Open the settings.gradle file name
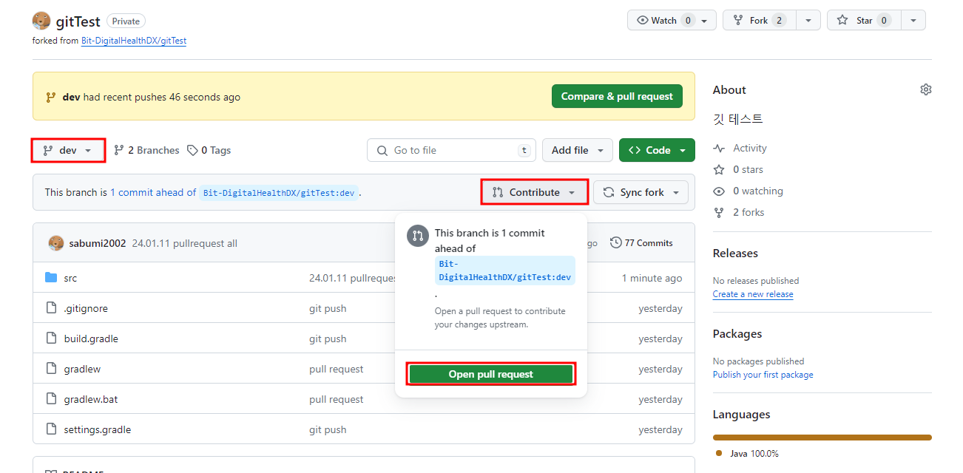The width and height of the screenshot is (963, 473). pos(98,429)
